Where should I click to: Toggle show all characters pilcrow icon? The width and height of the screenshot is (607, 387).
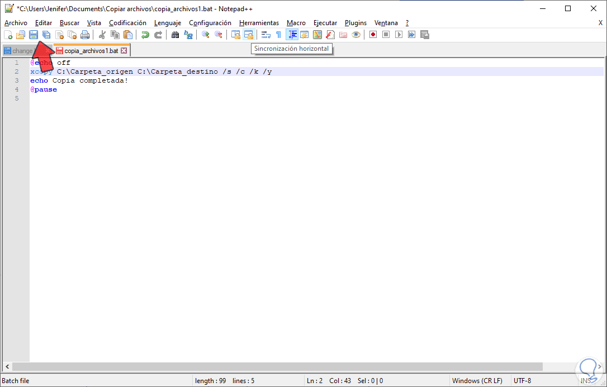tap(279, 35)
